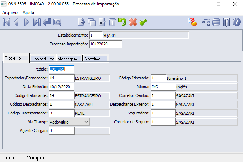Image resolution: width=243 pixels, height=162 pixels.
Task: Click the Estabelecimento field
Action: (95, 35)
